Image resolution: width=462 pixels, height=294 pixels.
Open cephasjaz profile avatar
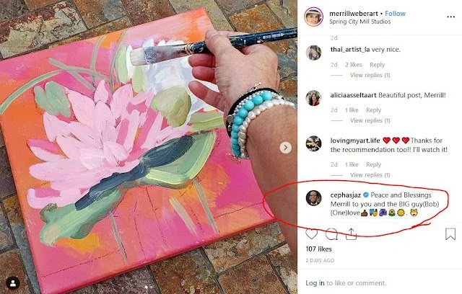click(313, 198)
